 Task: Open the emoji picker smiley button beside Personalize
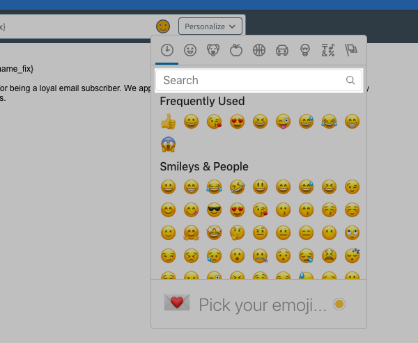(x=163, y=26)
